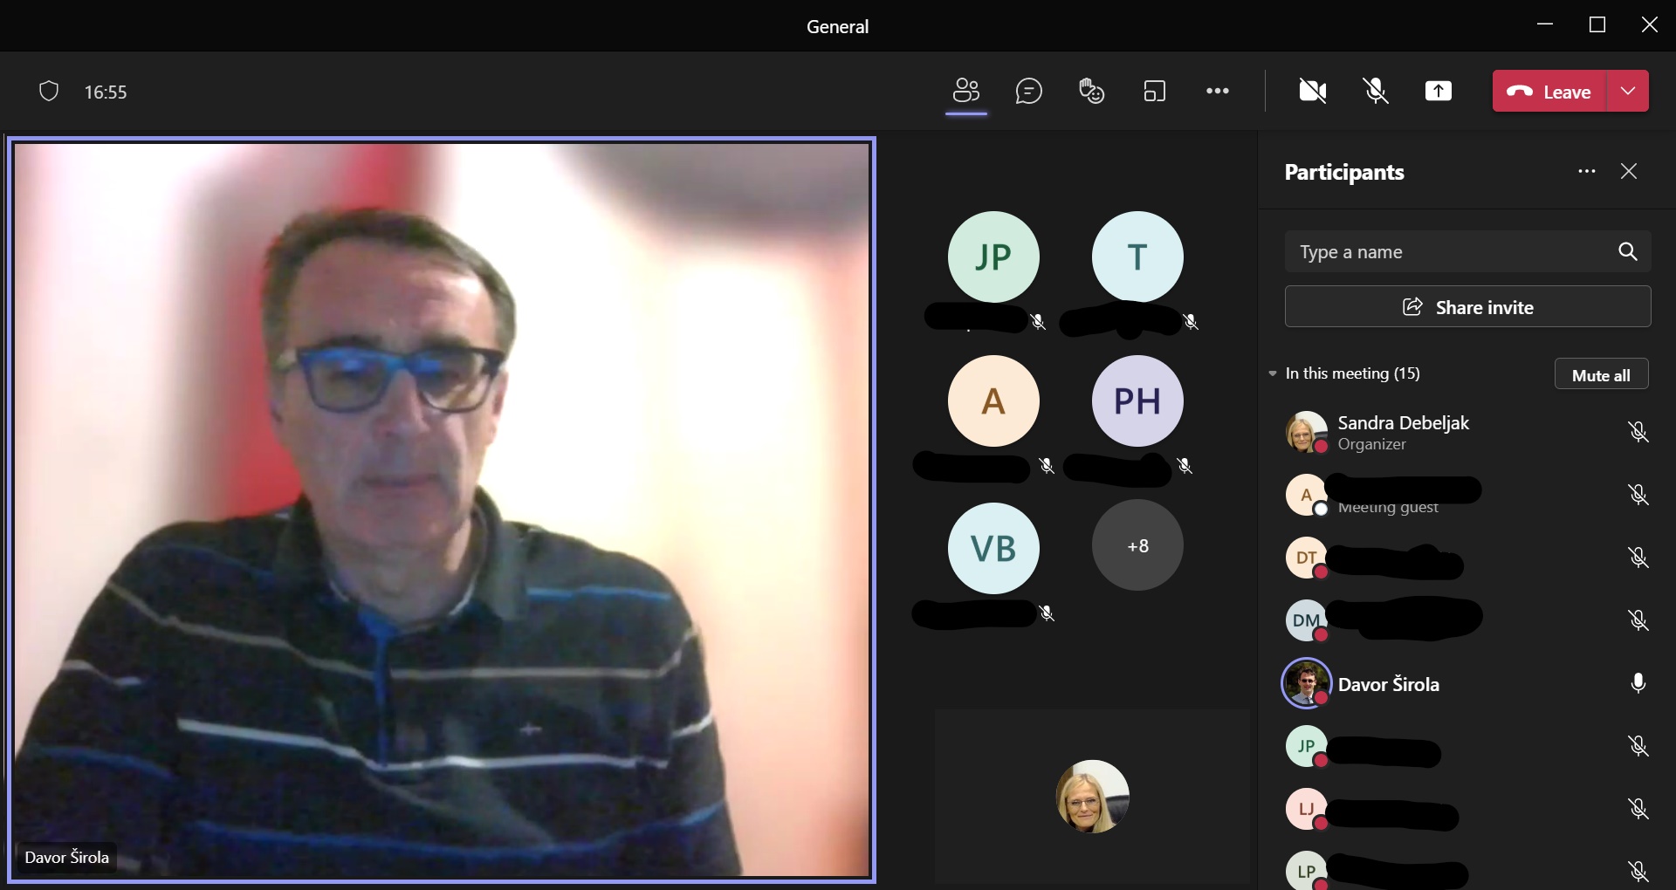Screen dimensions: 1676x890
Task: Show the +8 additional participants
Action: 1137,545
